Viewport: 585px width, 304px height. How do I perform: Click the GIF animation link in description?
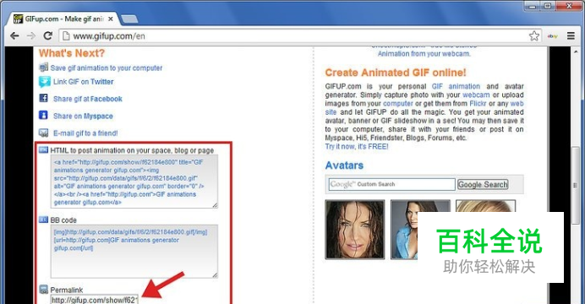(456, 86)
